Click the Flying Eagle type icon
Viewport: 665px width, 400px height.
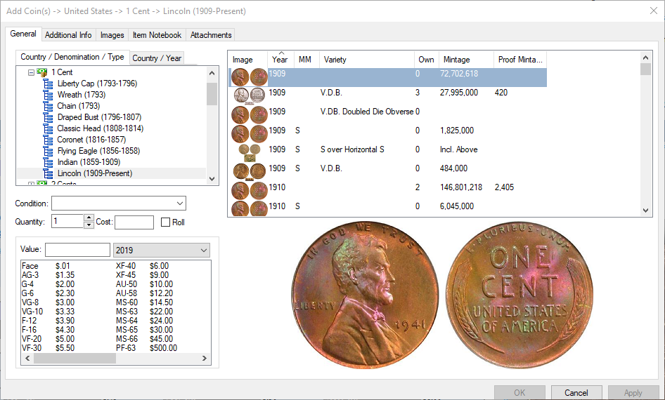48,151
